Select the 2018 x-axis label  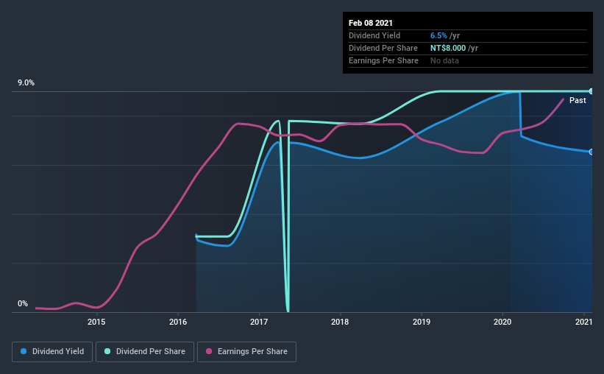tap(340, 322)
